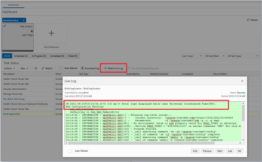The height and width of the screenshot is (162, 262).
Task: Open the Dashboard tab at the top
Action: (x=14, y=5)
